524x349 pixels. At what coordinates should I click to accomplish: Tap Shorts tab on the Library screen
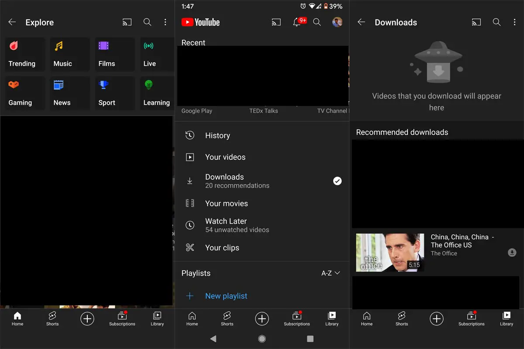(x=227, y=319)
